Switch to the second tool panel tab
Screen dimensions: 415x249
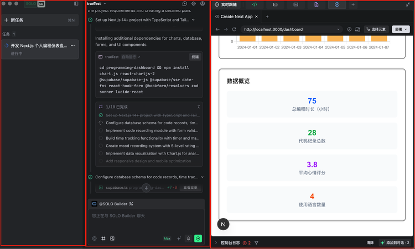(275, 4)
